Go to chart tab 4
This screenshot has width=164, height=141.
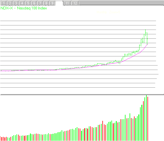click(x=22, y=3)
